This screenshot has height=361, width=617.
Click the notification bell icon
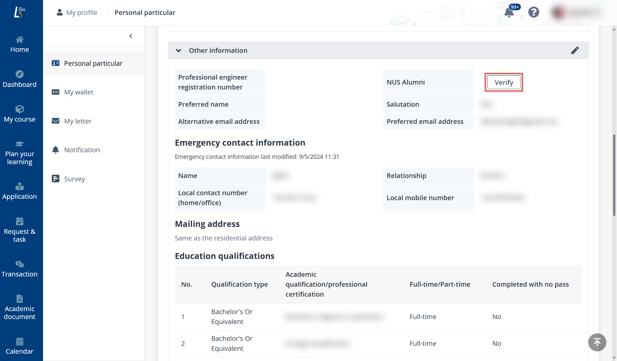coord(509,13)
